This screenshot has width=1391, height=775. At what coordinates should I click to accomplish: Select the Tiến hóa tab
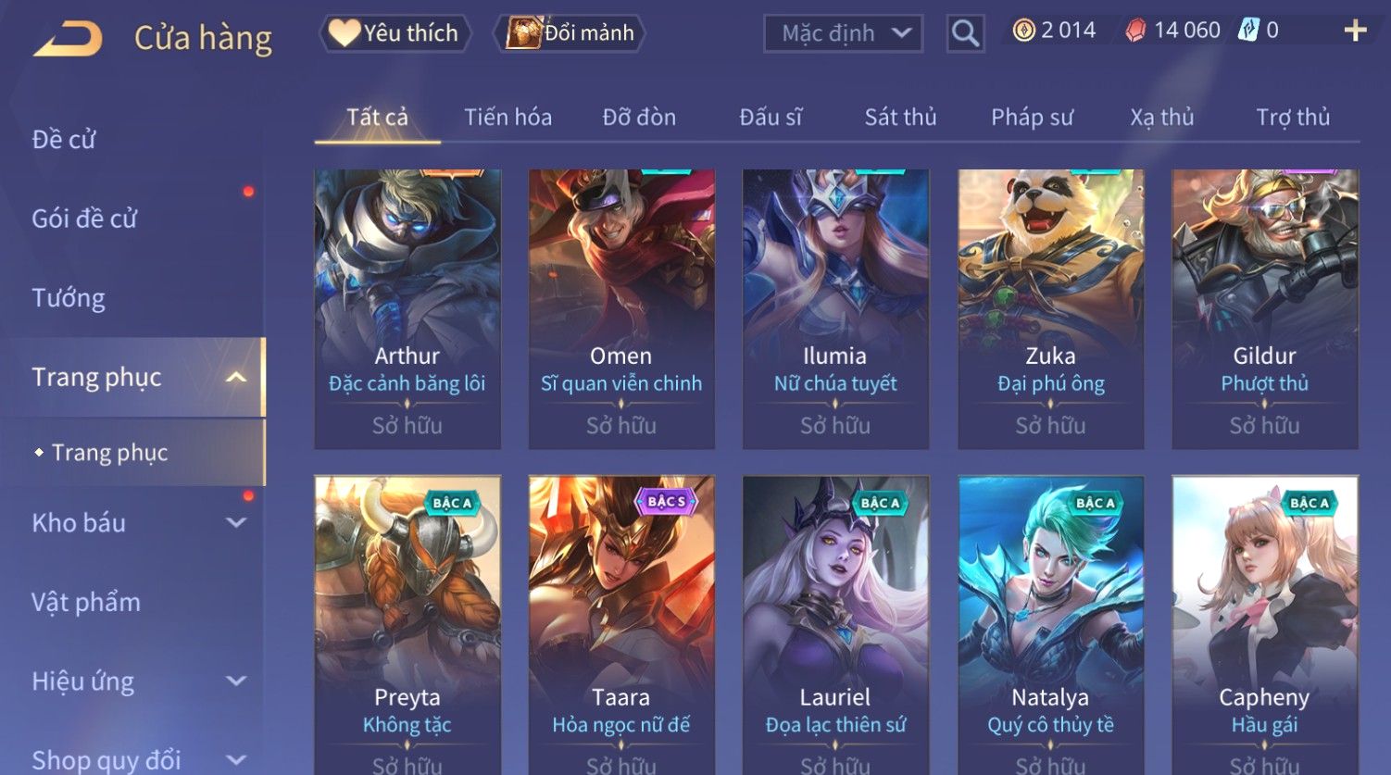(508, 118)
